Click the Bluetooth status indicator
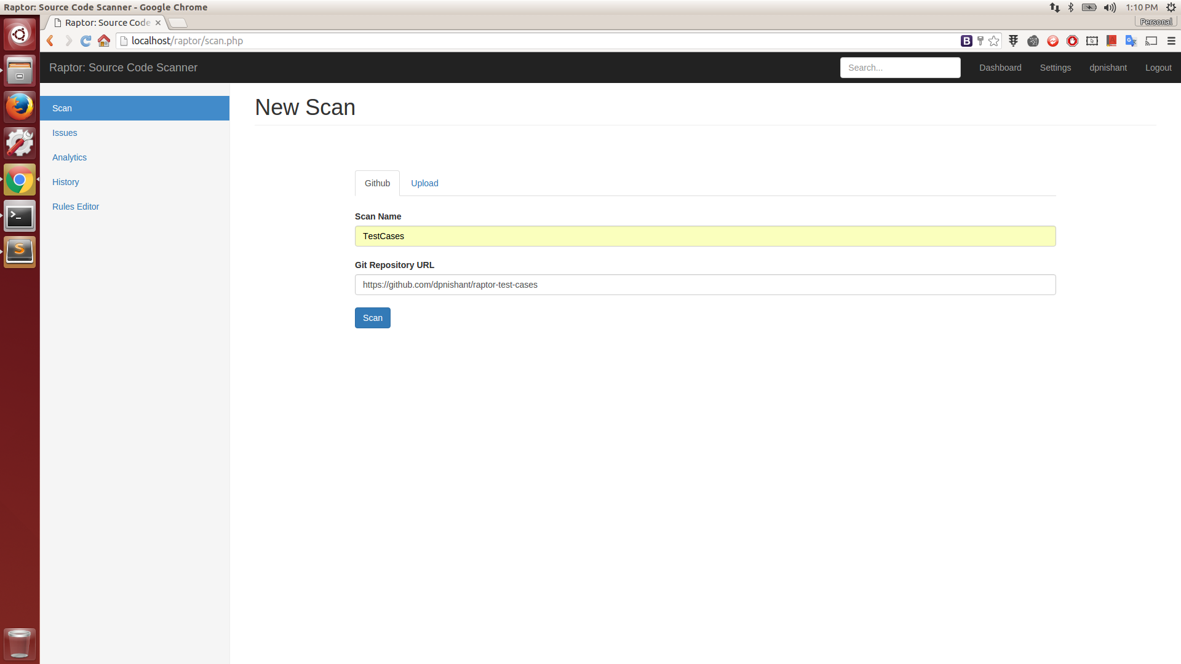The image size is (1181, 664). pyautogui.click(x=1072, y=7)
